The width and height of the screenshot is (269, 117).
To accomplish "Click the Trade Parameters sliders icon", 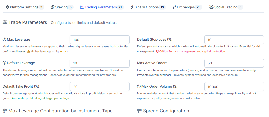I will [x=5, y=22].
